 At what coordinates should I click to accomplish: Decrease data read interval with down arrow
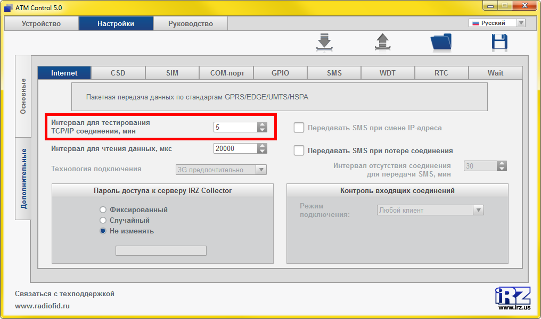[262, 152]
